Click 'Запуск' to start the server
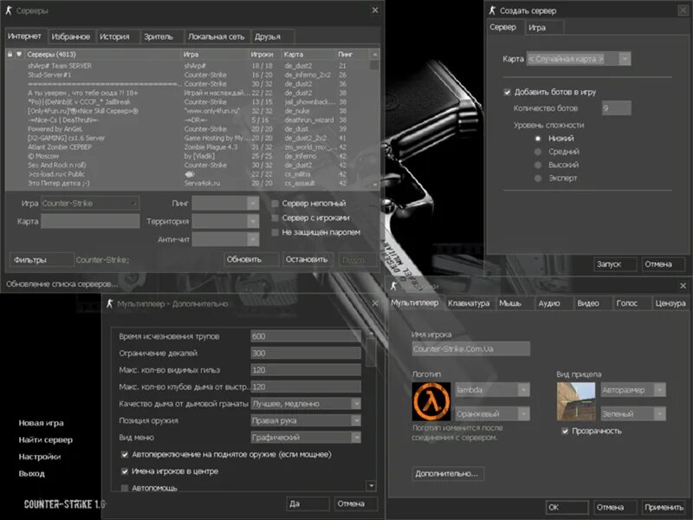This screenshot has width=693, height=520. coord(615,264)
